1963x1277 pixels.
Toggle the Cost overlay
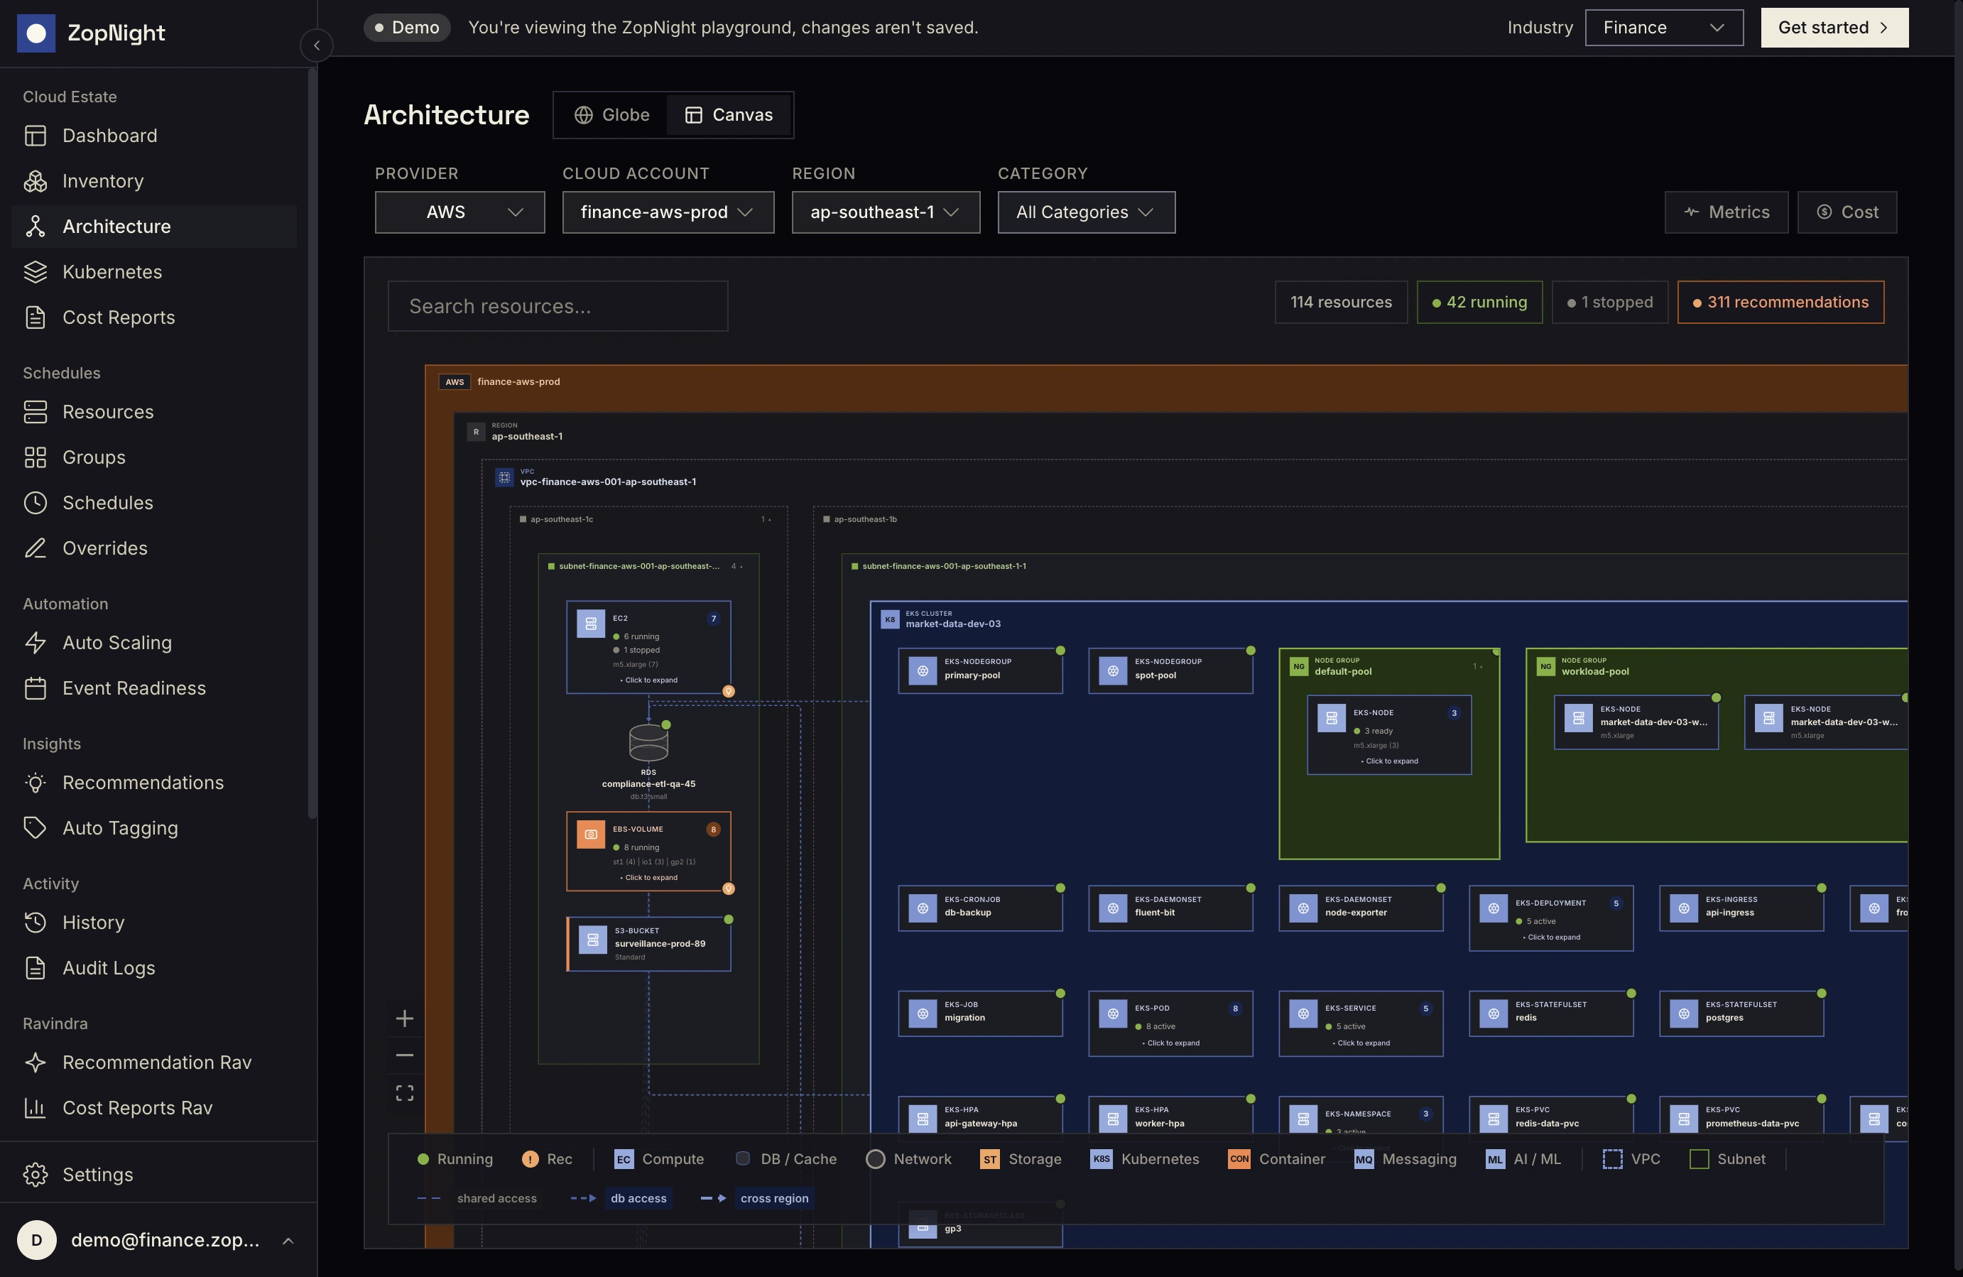point(1847,212)
